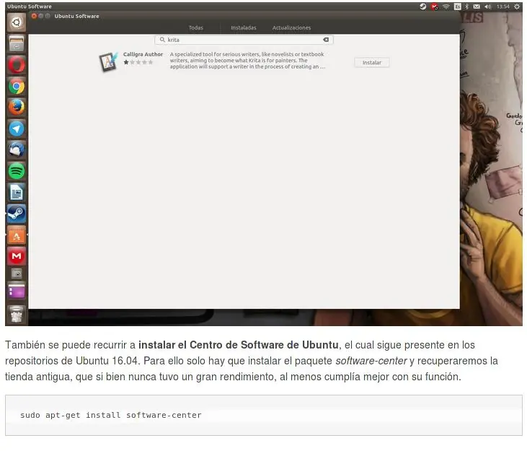The height and width of the screenshot is (451, 527).
Task: Open the Trash in the dock
Action: click(x=16, y=315)
